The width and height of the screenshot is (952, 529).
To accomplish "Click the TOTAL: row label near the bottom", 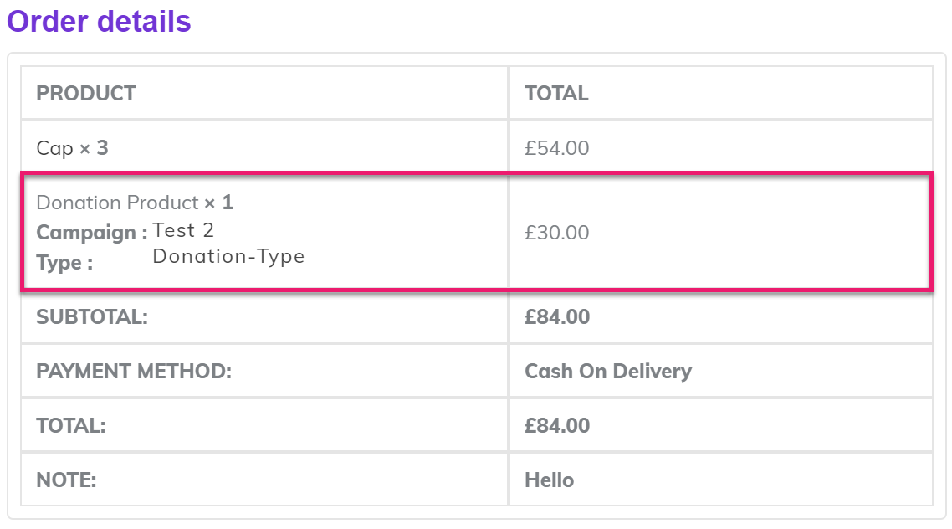I will coord(71,426).
